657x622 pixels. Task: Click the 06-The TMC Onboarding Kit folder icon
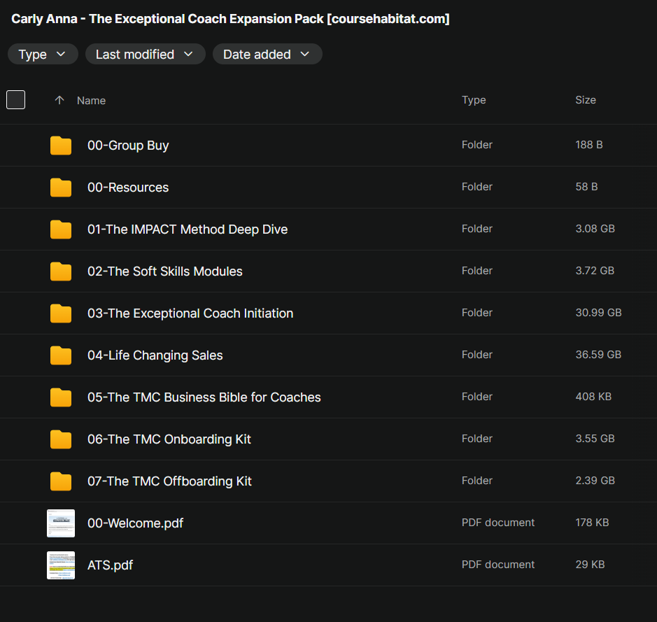(61, 439)
